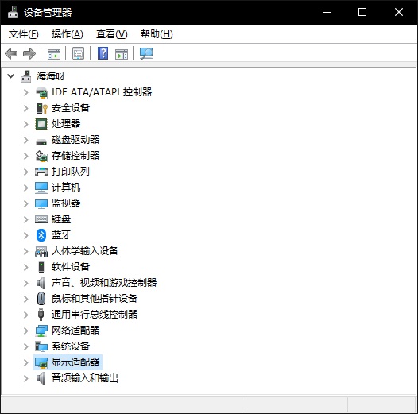
Task: Click the IDE ATA/ATAPI 控制器 icon
Action: point(41,92)
